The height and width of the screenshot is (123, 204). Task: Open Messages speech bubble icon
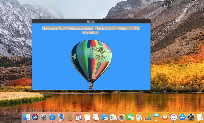click(x=104, y=117)
